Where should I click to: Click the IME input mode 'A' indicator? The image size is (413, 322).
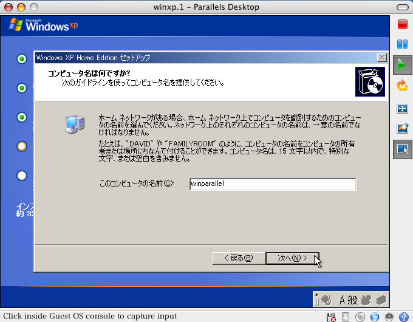point(342,300)
